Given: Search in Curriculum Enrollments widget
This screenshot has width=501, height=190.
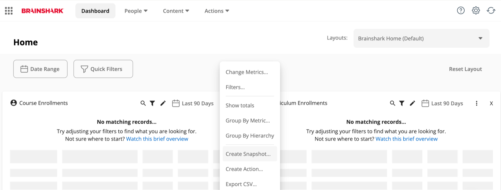Looking at the screenshot, I should coord(392,103).
